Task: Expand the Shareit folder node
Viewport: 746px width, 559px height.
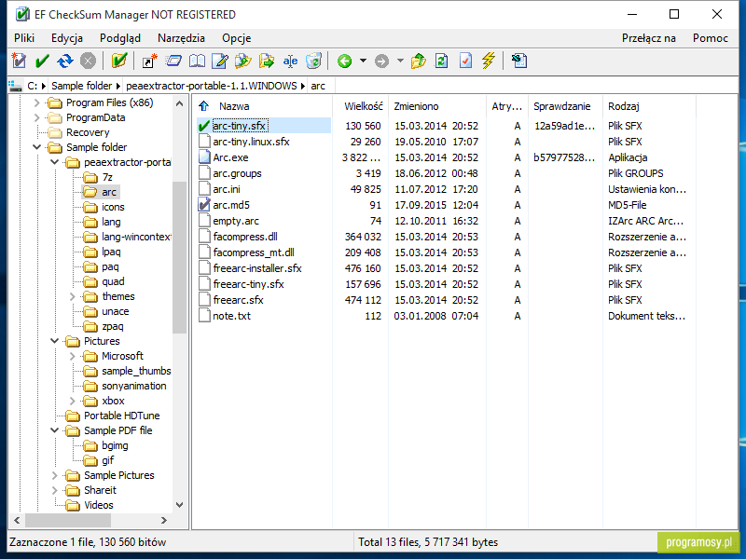Action: 55,490
